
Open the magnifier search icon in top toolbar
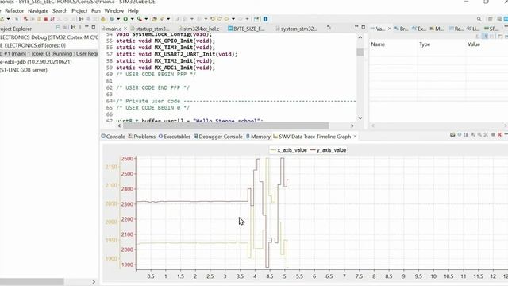(479, 19)
